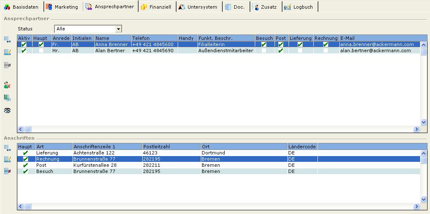
Task: Click the eye view icon
Action: (7, 110)
